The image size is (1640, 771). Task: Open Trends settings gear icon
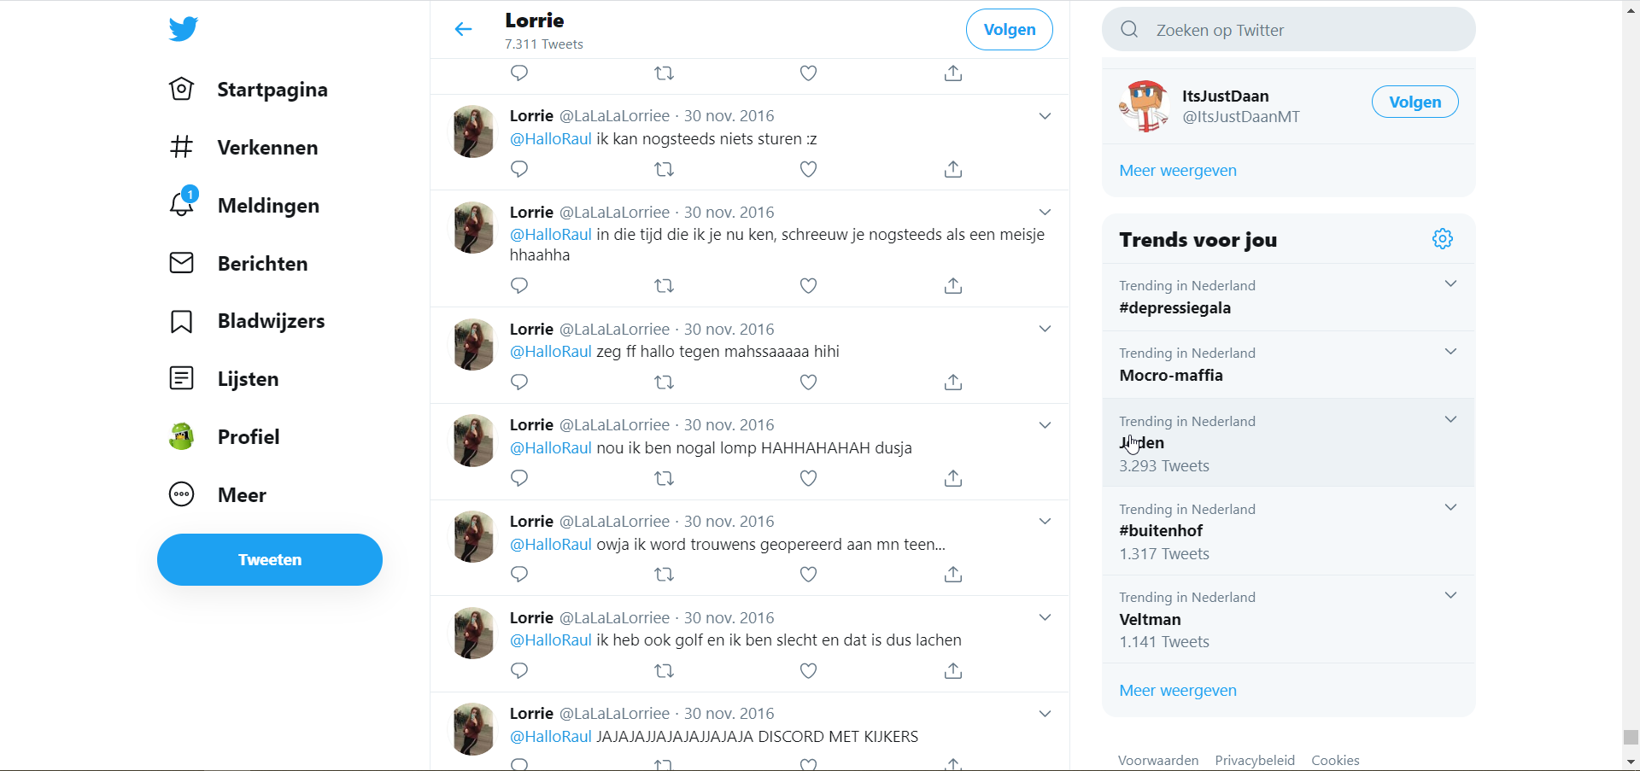pos(1442,239)
